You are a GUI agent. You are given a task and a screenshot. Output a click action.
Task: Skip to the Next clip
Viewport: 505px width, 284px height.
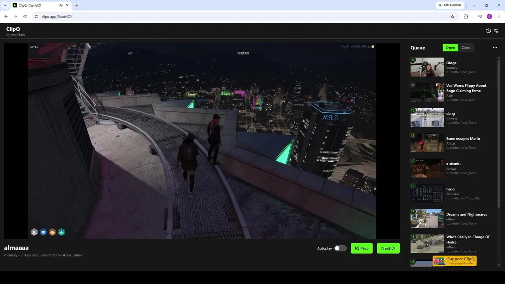click(x=388, y=248)
